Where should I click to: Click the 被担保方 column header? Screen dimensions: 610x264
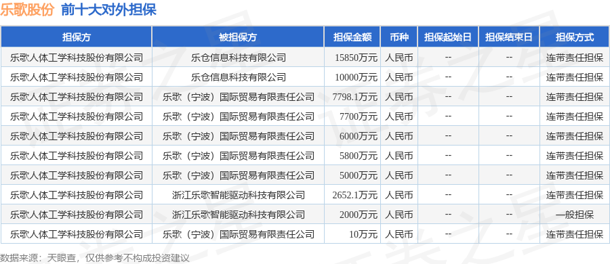(x=238, y=37)
